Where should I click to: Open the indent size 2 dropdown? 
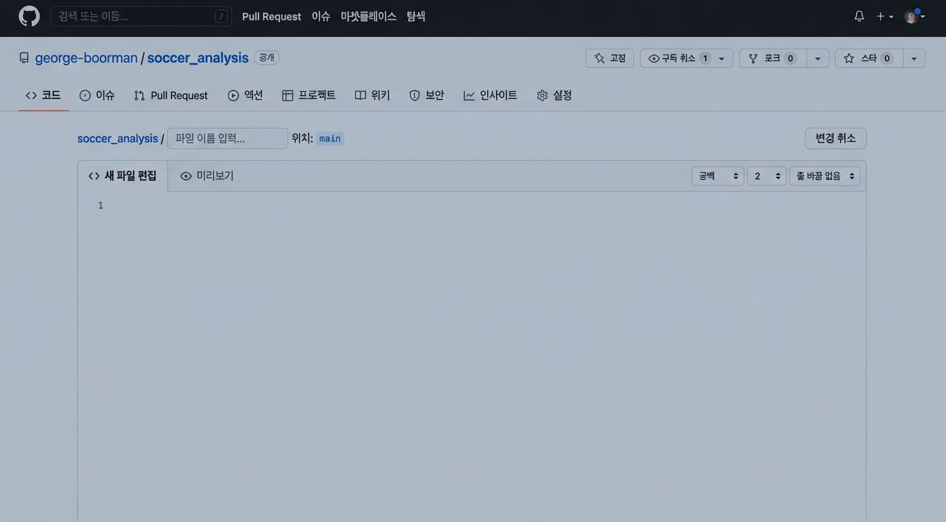[x=767, y=176]
